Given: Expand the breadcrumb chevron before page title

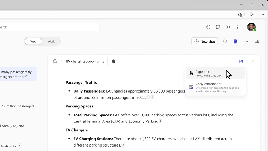Looking at the screenshot, I should pyautogui.click(x=62, y=61).
